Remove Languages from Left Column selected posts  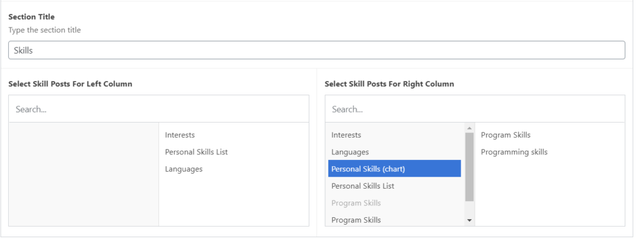click(184, 169)
